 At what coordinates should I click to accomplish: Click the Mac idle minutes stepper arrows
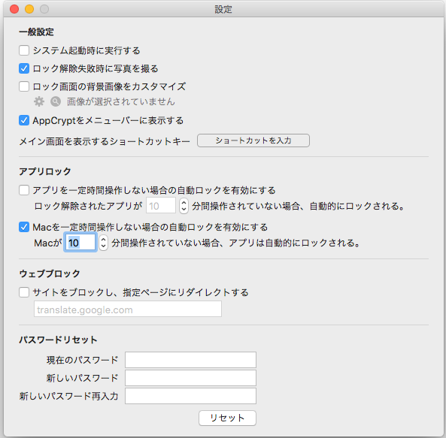[x=104, y=243]
